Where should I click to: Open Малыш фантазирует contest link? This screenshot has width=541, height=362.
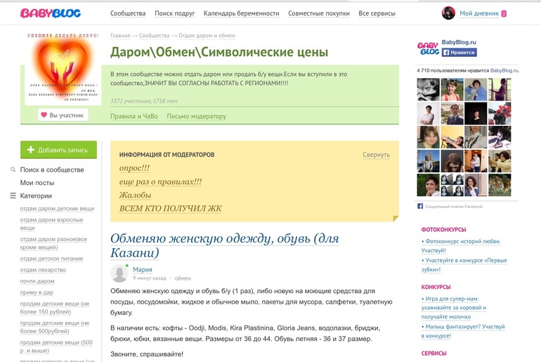(463, 331)
